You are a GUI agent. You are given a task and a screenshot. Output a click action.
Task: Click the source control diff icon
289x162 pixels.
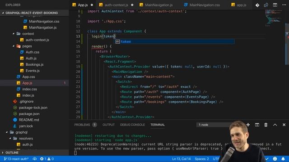257,5
